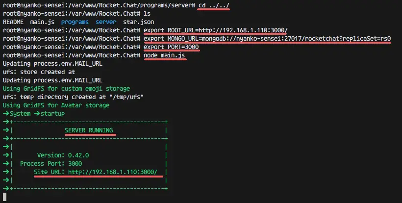Click the green 'SERVER RUNNING' banner text

pyautogui.click(x=89, y=130)
